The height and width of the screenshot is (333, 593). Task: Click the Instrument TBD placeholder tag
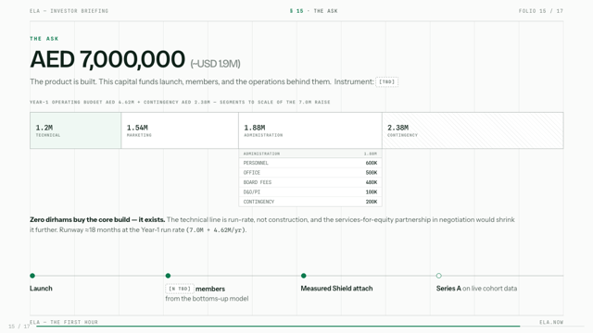[386, 82]
